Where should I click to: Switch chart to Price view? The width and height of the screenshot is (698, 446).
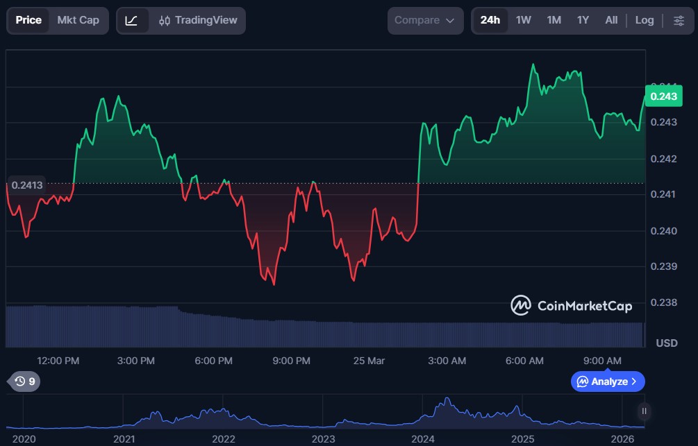28,21
